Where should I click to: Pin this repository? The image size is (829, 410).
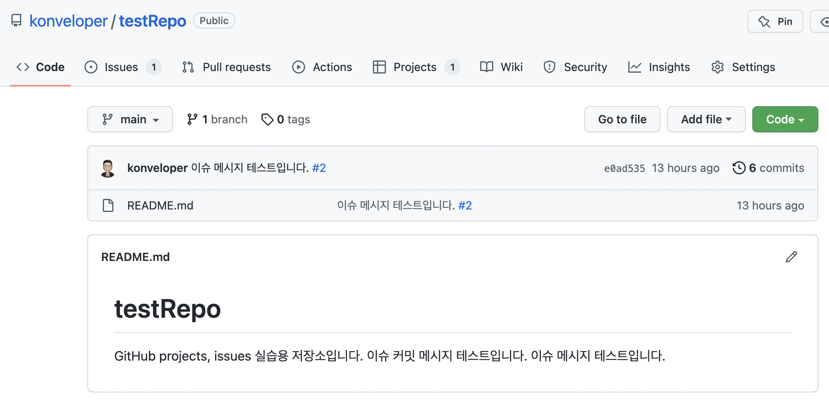tap(775, 21)
